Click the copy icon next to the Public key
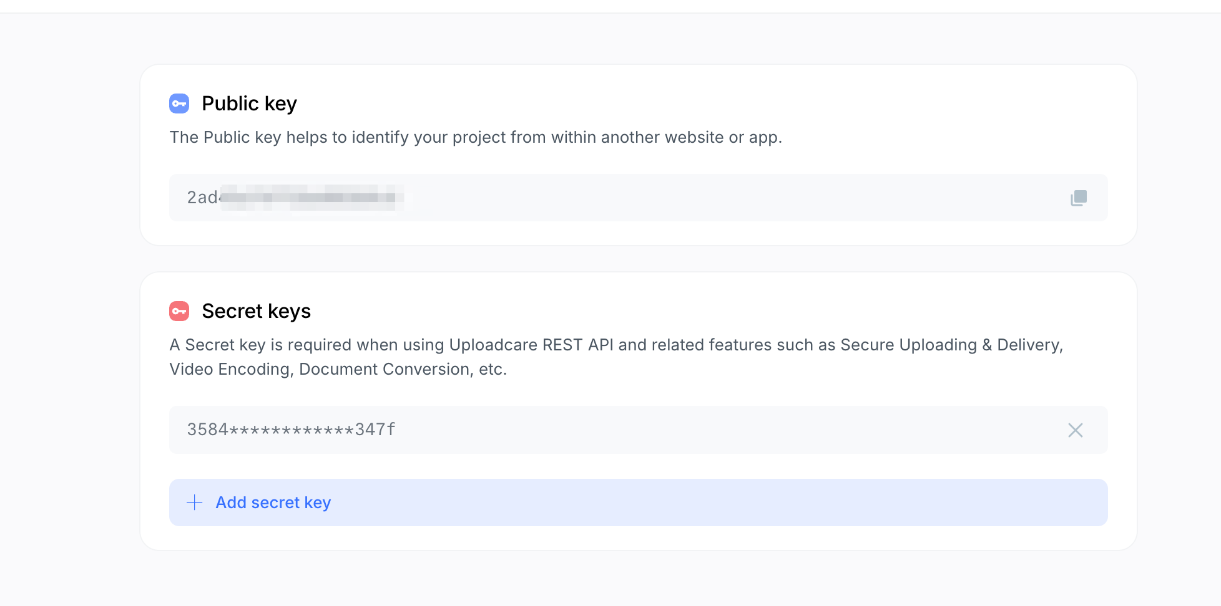This screenshot has height=606, width=1221. click(1078, 198)
